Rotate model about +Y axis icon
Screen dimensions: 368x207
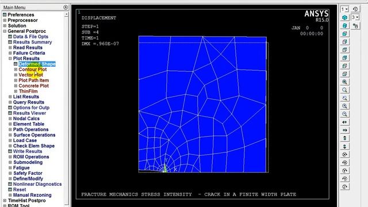coord(344,170)
